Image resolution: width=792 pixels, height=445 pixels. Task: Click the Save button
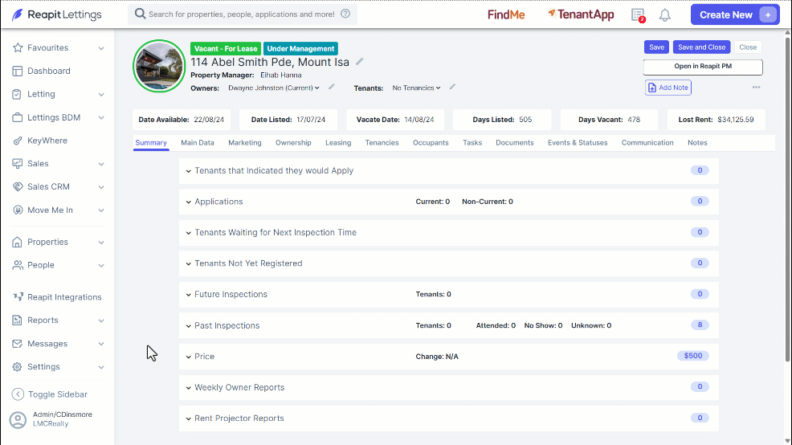pyautogui.click(x=656, y=47)
